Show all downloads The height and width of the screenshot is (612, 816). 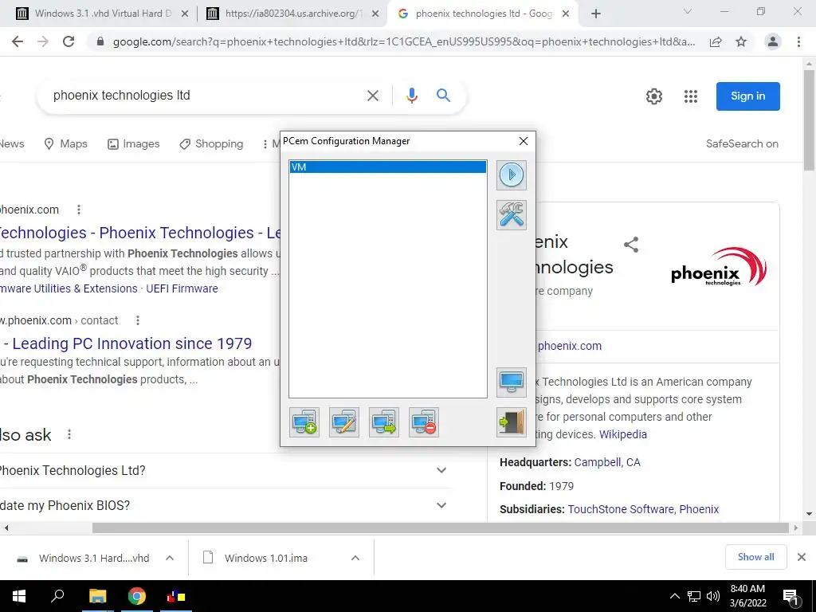755,557
